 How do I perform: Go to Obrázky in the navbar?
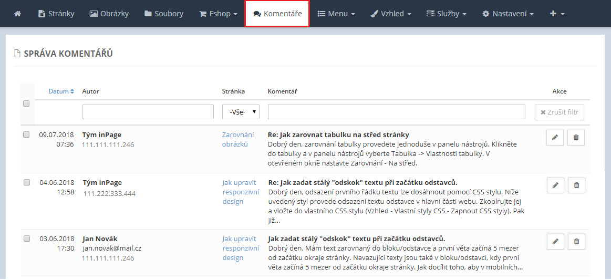click(x=109, y=14)
